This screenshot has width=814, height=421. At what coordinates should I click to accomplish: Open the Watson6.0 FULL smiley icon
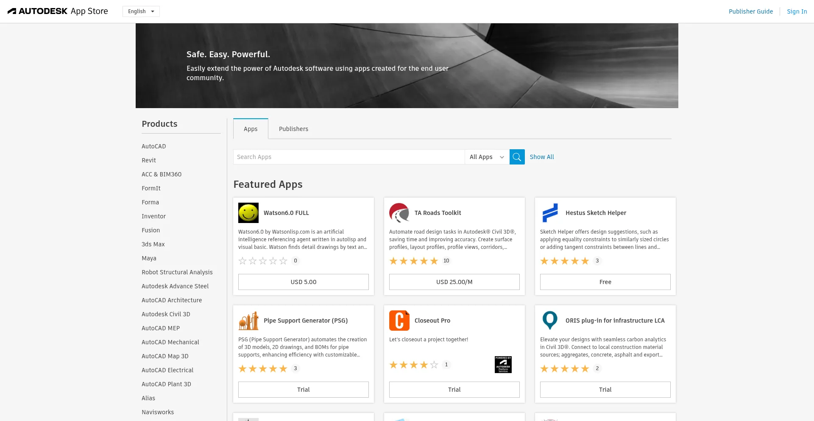coord(248,213)
